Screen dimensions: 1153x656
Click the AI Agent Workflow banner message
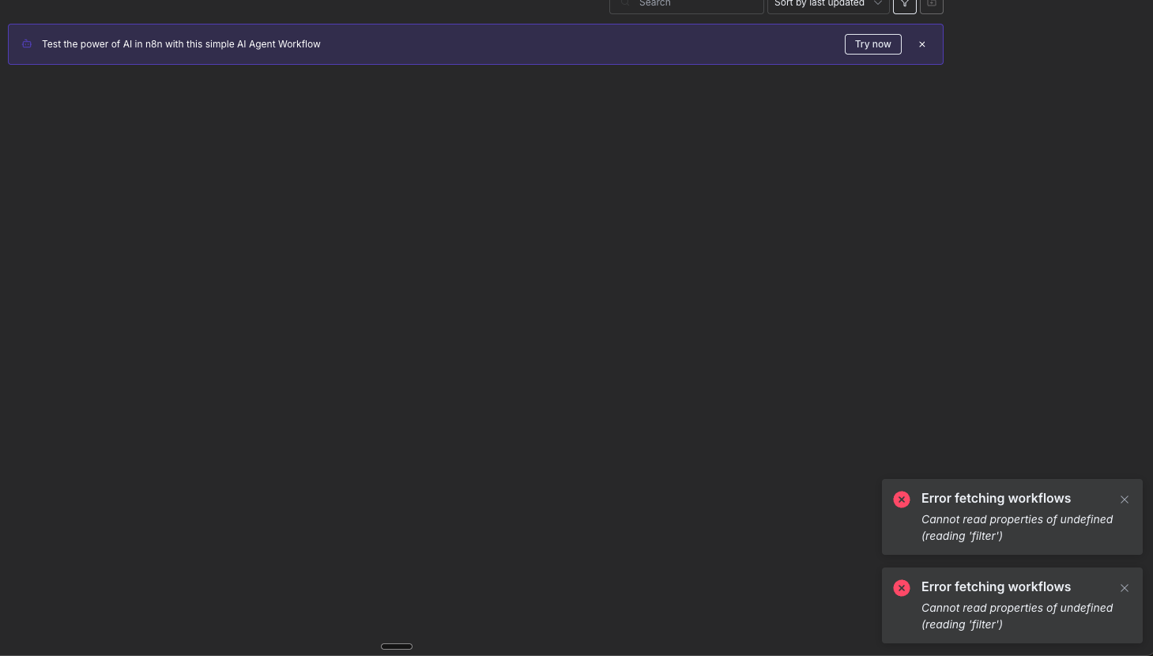pyautogui.click(x=181, y=44)
